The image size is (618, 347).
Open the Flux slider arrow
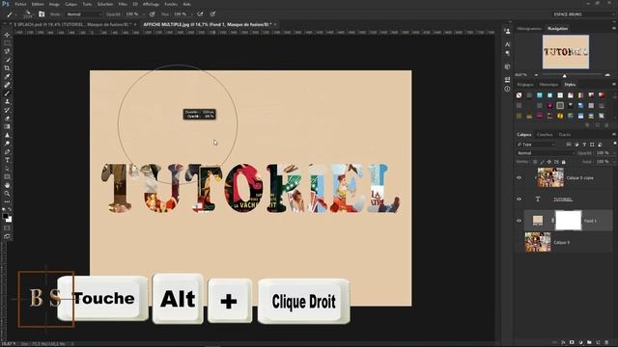pyautogui.click(x=191, y=14)
